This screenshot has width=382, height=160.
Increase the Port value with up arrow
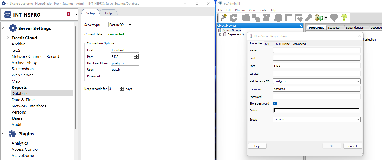click(x=136, y=55)
